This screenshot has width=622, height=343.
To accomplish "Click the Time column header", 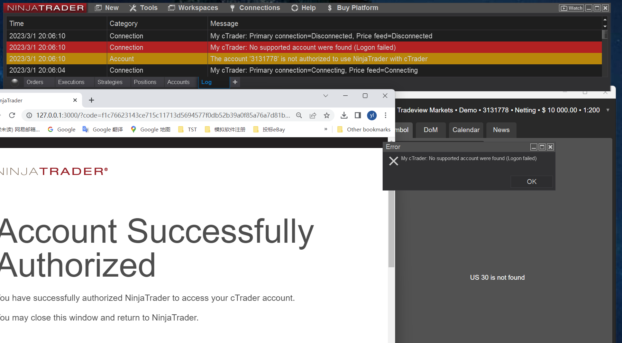I will pos(56,24).
